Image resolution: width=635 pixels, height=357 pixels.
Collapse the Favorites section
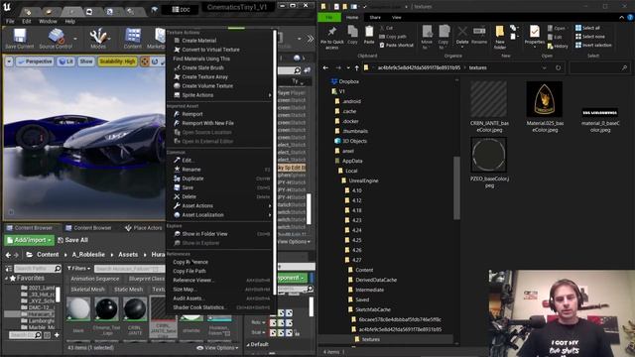tap(6, 278)
